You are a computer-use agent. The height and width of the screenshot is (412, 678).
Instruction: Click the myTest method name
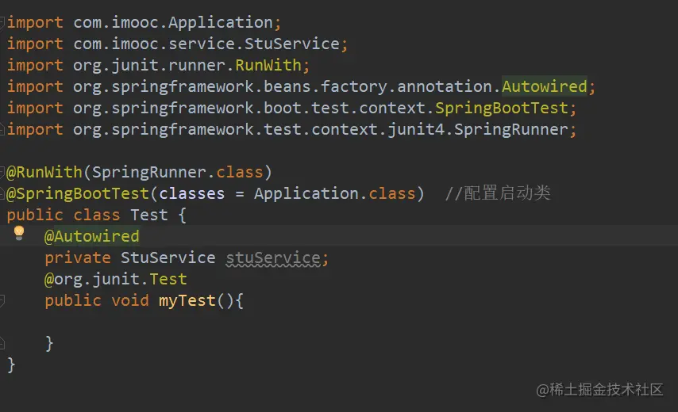pyautogui.click(x=187, y=300)
